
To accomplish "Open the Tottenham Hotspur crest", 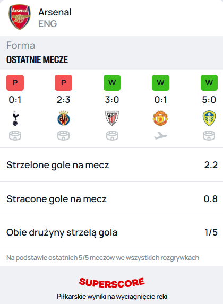I will tap(15, 118).
